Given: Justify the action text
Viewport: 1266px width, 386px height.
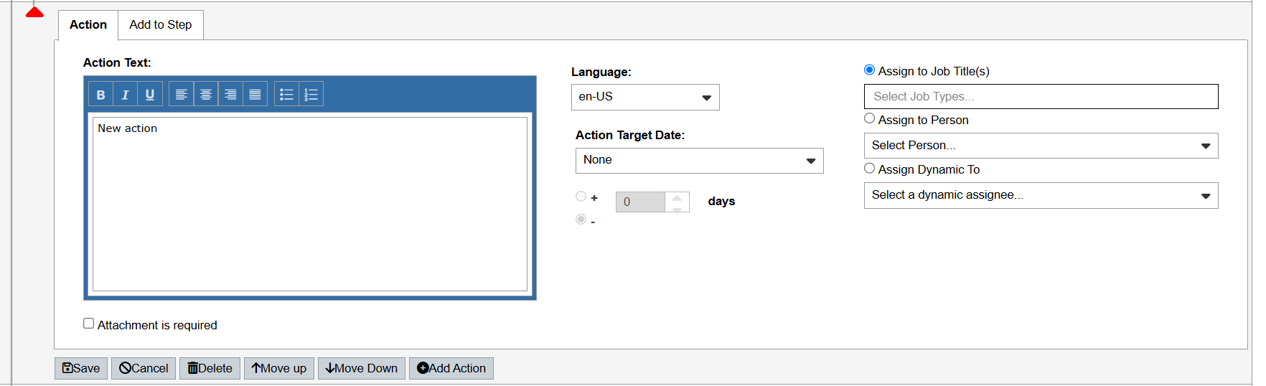Looking at the screenshot, I should point(255,95).
